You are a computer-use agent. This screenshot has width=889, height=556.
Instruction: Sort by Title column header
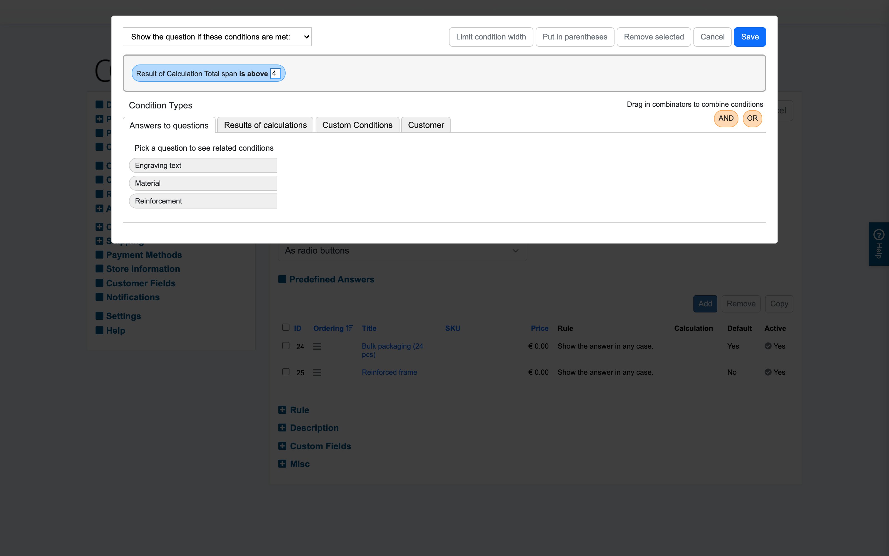coord(369,328)
